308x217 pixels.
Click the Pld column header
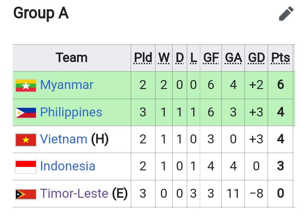tap(143, 58)
